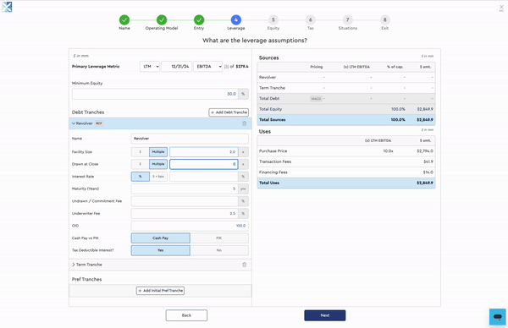Select $ option for Drawn at Close
Image resolution: width=508 pixels, height=328 pixels.
[140, 164]
